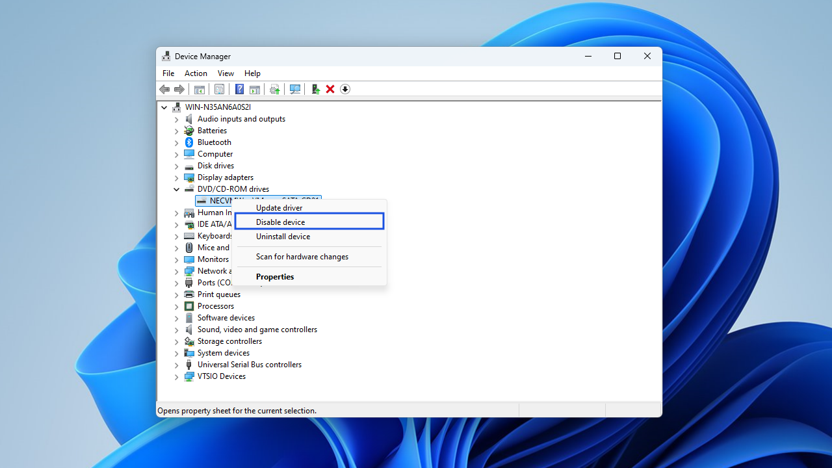This screenshot has width=832, height=468.
Task: Collapse the WIN-N35AN6A0S2I root node
Action: pyautogui.click(x=164, y=107)
